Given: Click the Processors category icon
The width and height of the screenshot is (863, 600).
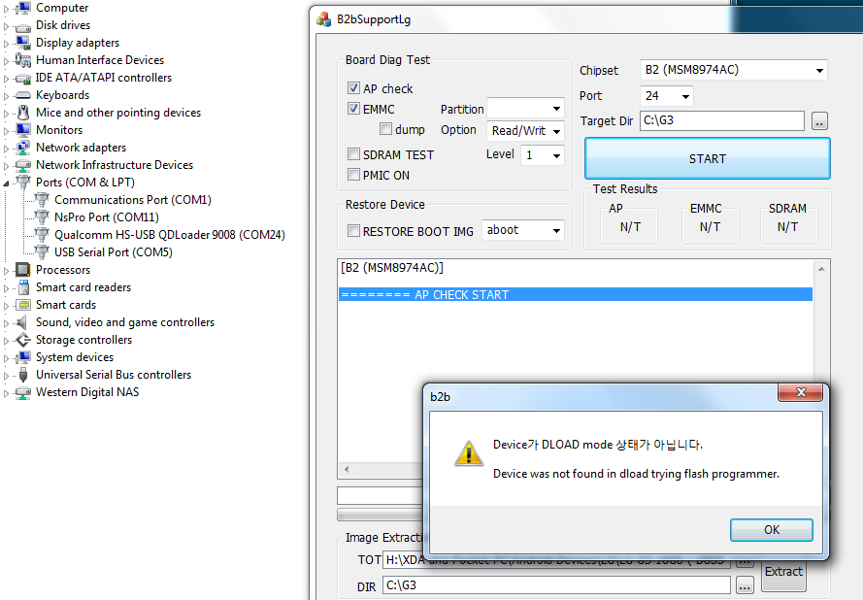Looking at the screenshot, I should (23, 270).
